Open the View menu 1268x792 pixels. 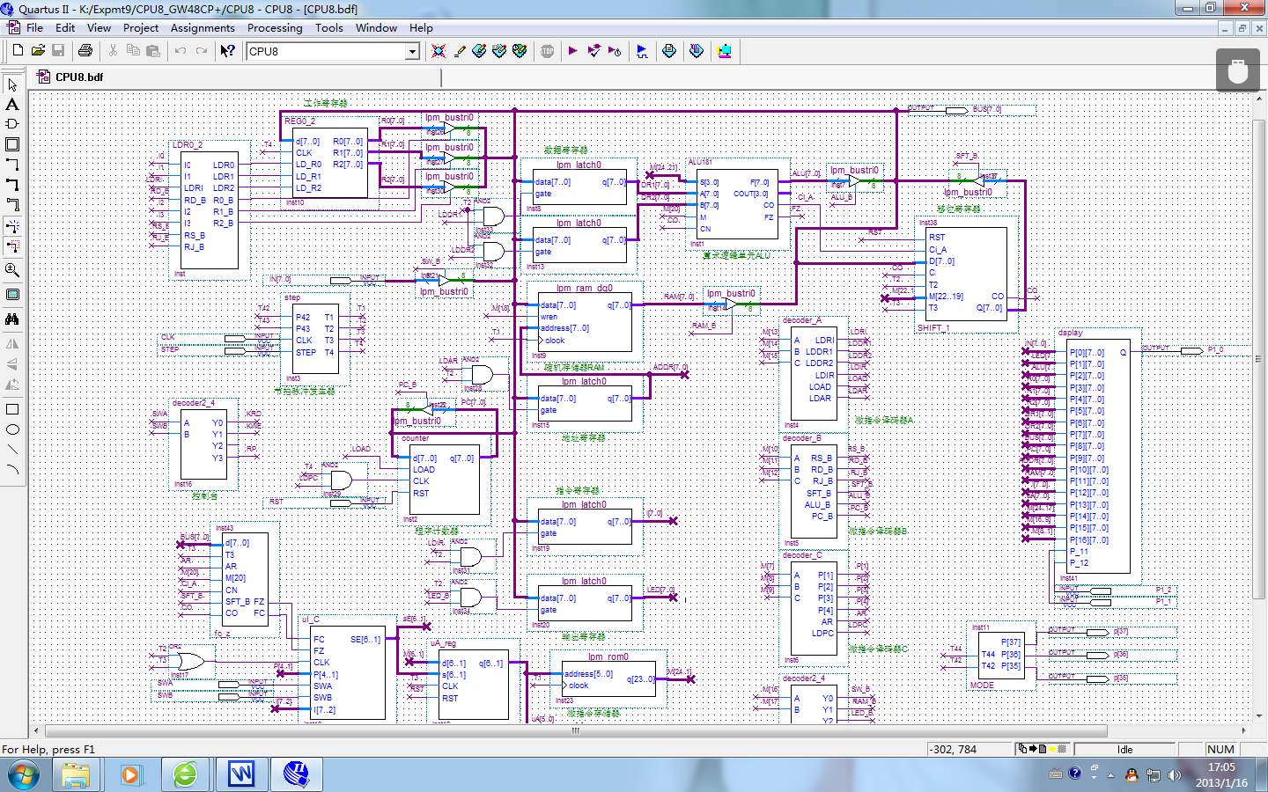coord(99,27)
